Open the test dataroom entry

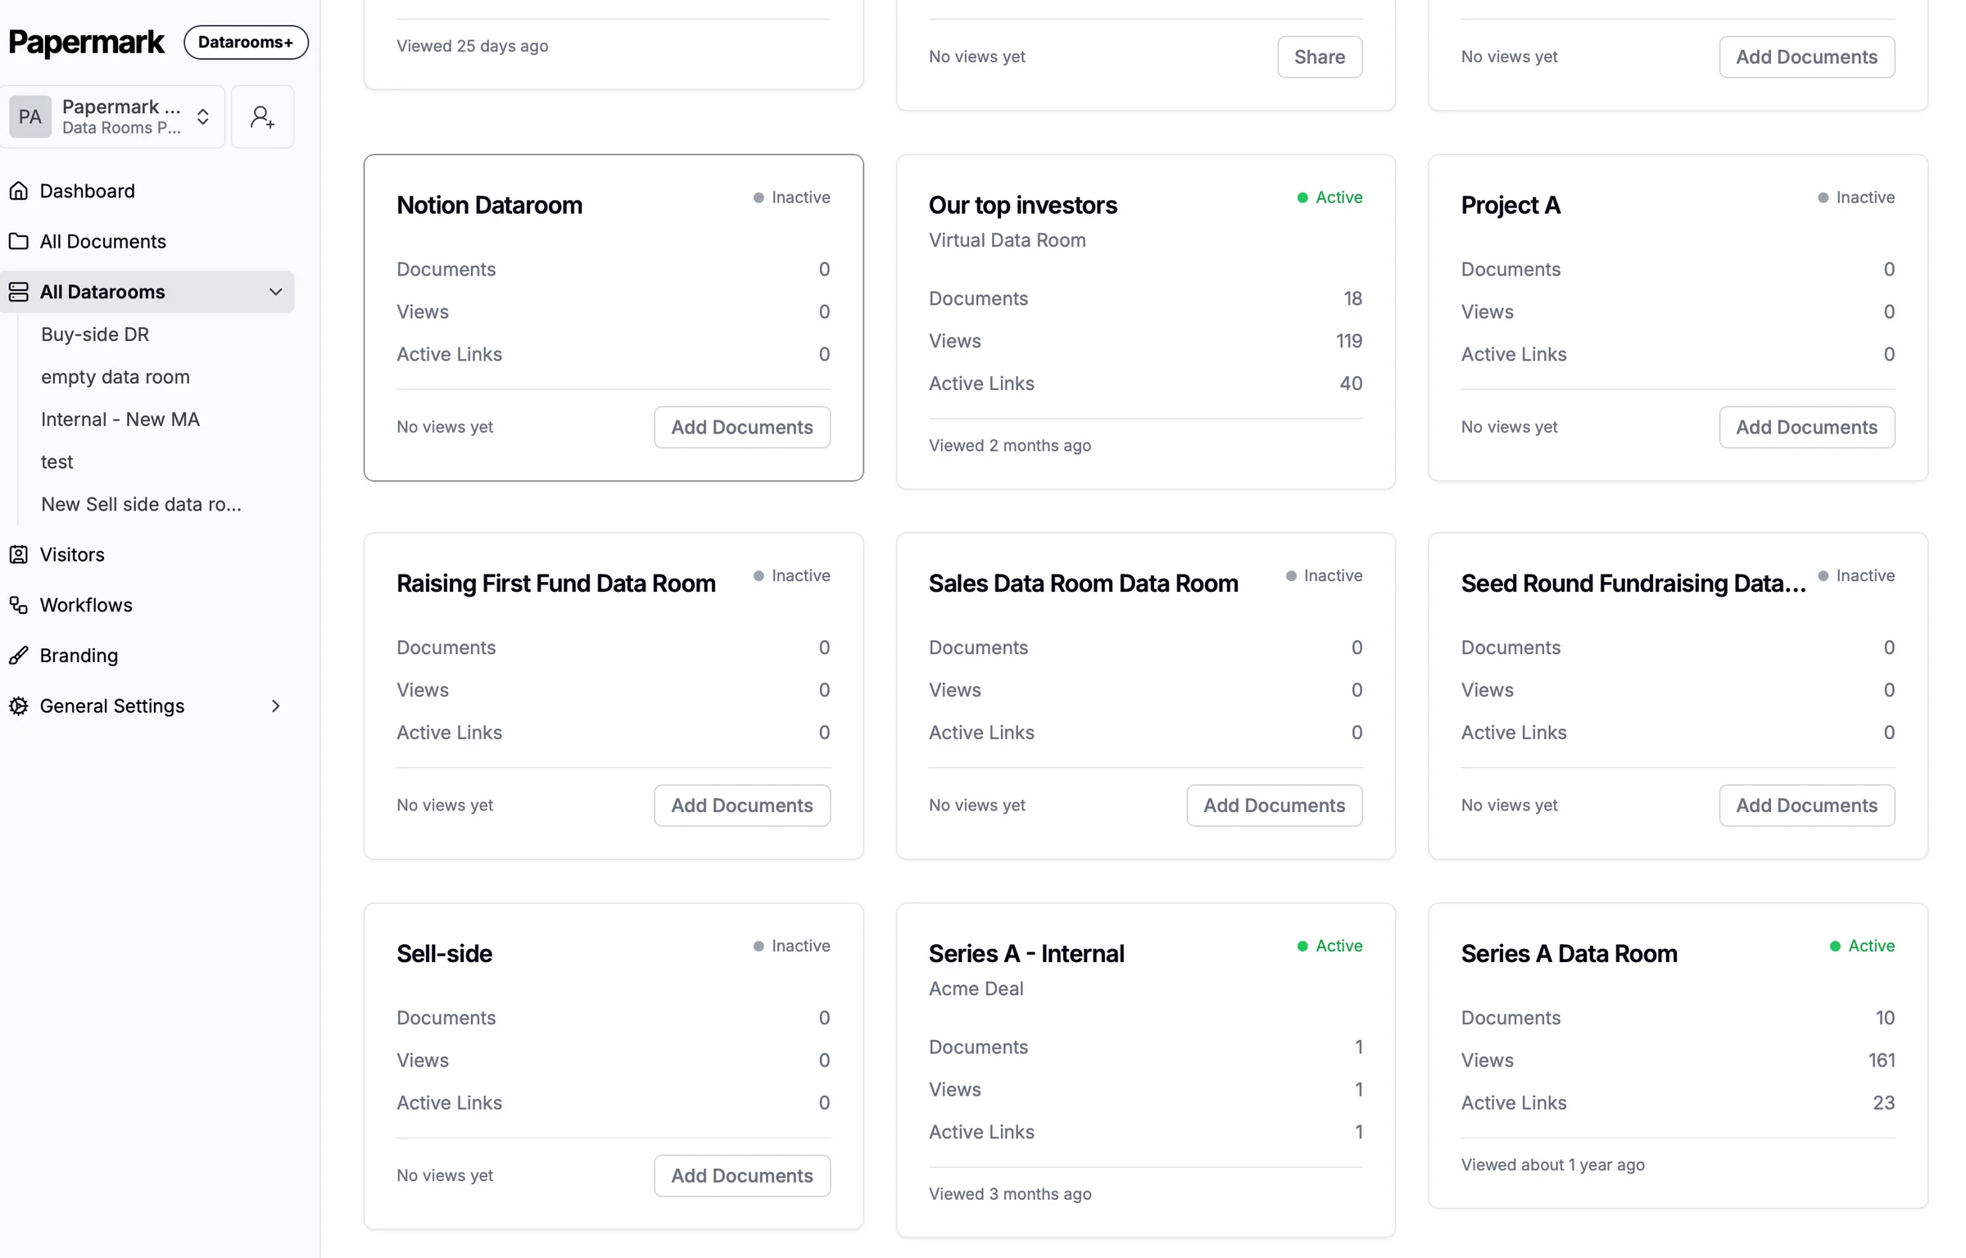pyautogui.click(x=57, y=462)
